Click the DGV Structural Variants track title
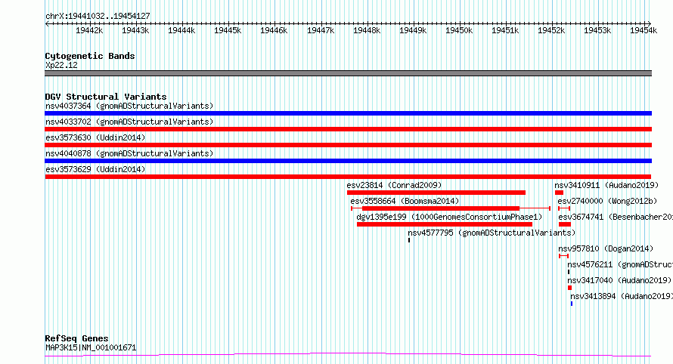This screenshot has width=673, height=364. tap(106, 97)
